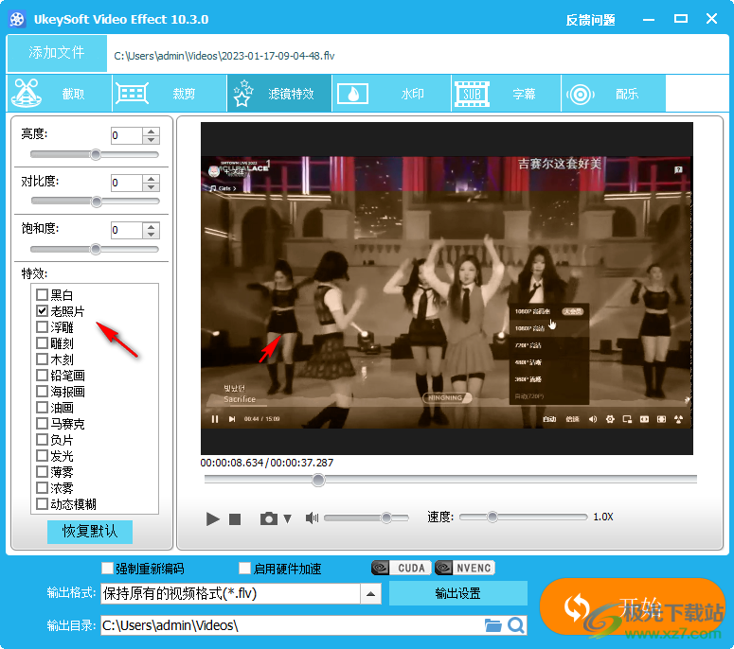This screenshot has width=734, height=649.
Task: Enable the 海报画 poster effect
Action: [x=42, y=391]
